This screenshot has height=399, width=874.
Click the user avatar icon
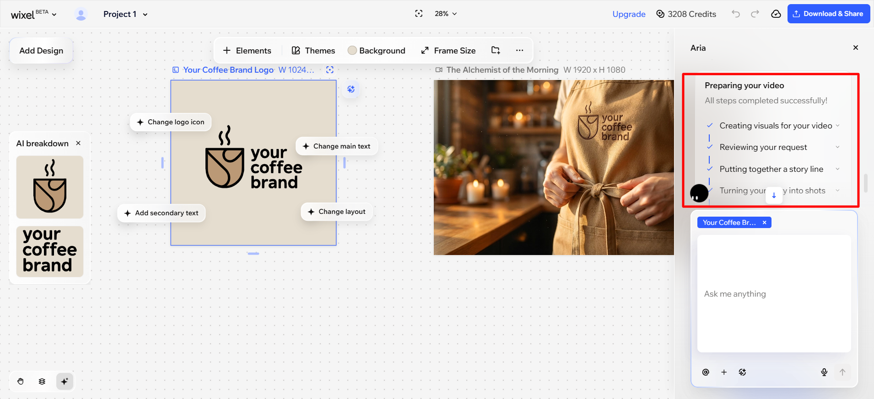81,14
